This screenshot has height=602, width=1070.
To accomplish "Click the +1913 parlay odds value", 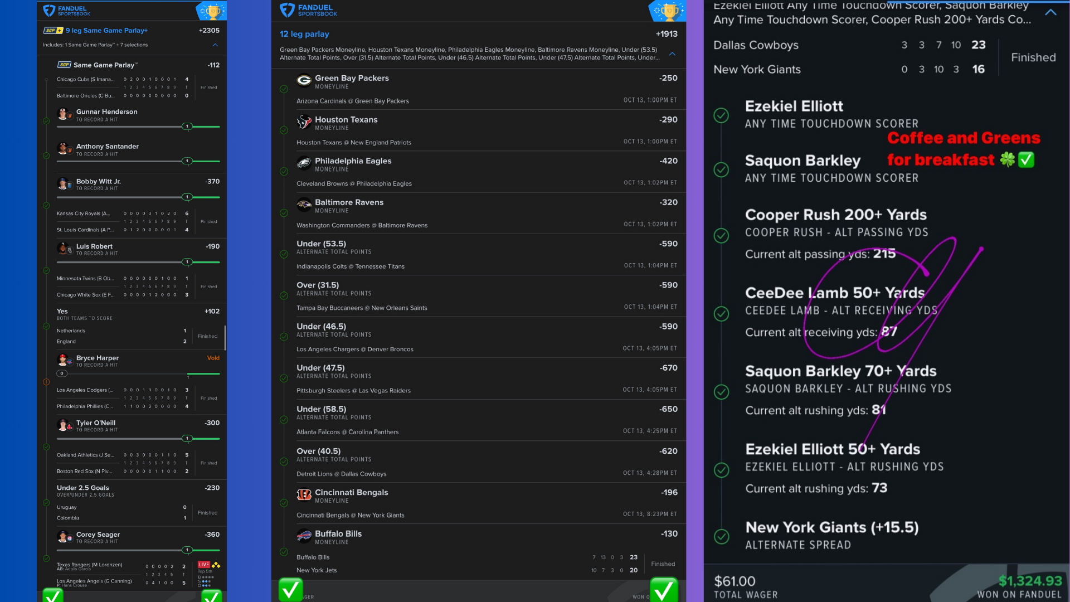I will click(667, 34).
